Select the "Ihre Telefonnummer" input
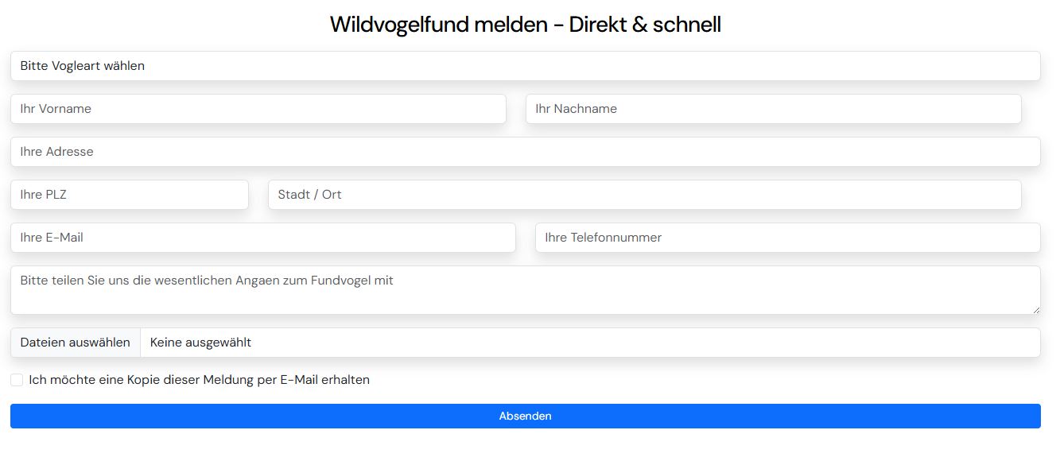The width and height of the screenshot is (1060, 461). (787, 238)
